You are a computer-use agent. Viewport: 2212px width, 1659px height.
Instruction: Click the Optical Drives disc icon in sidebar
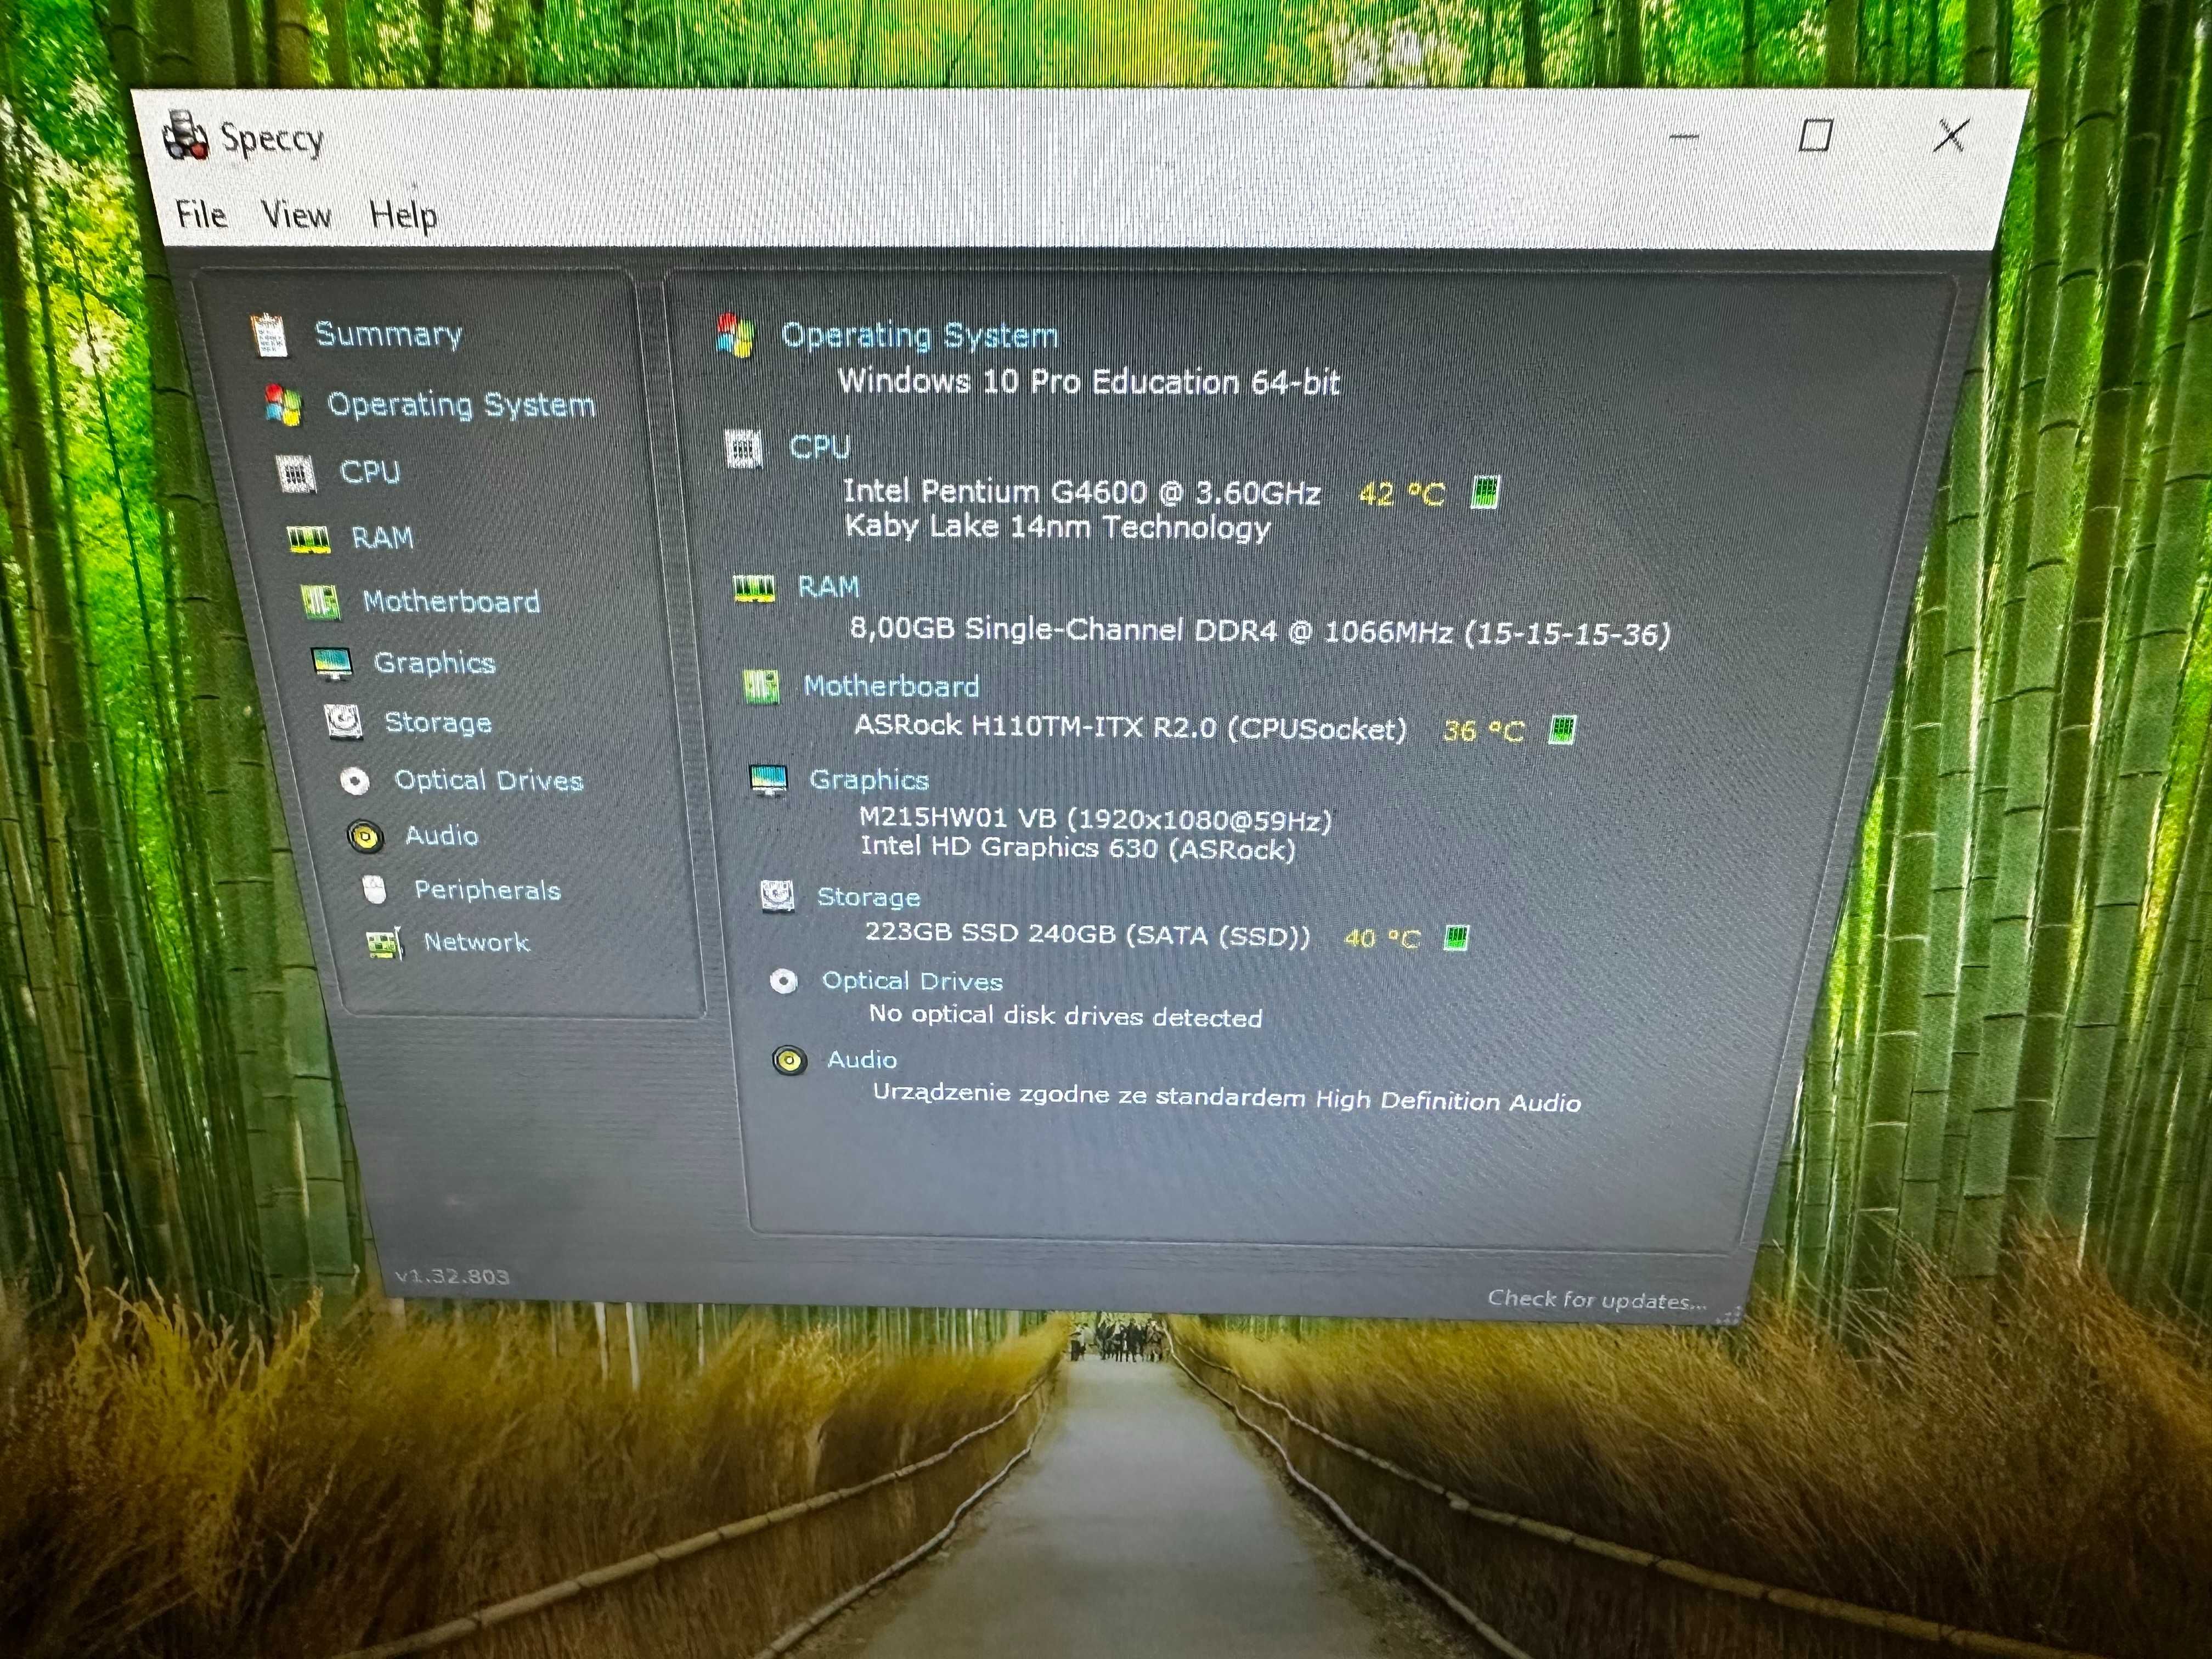(354, 780)
